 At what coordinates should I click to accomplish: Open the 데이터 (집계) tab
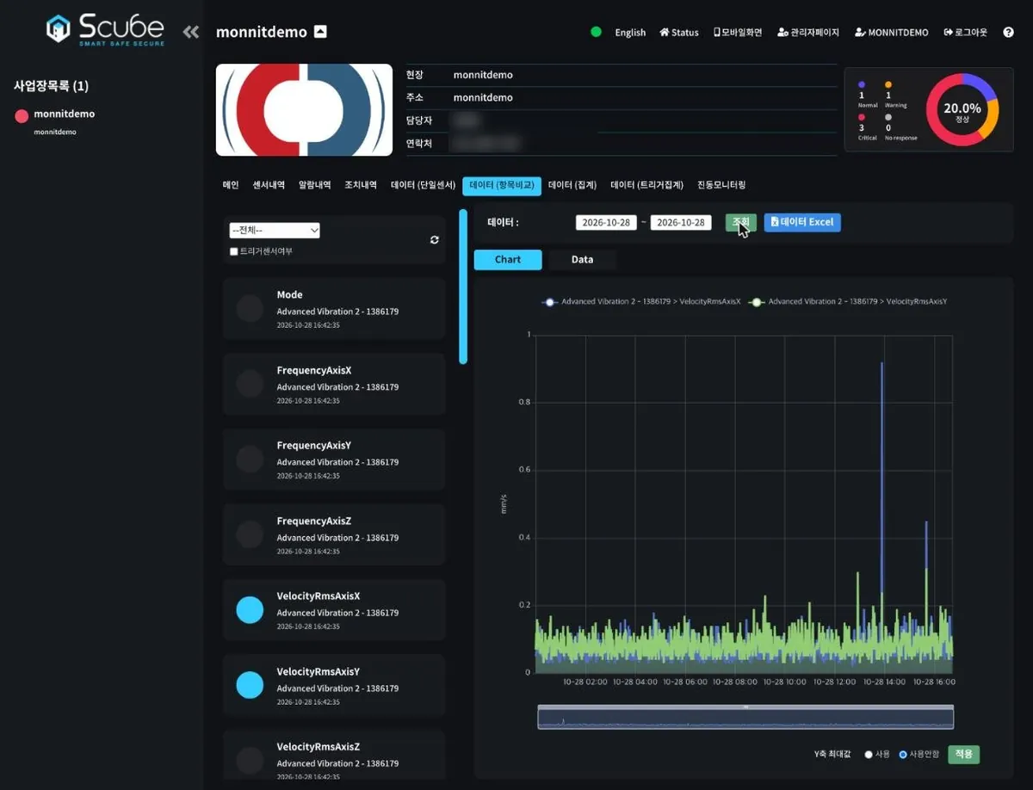[572, 185]
